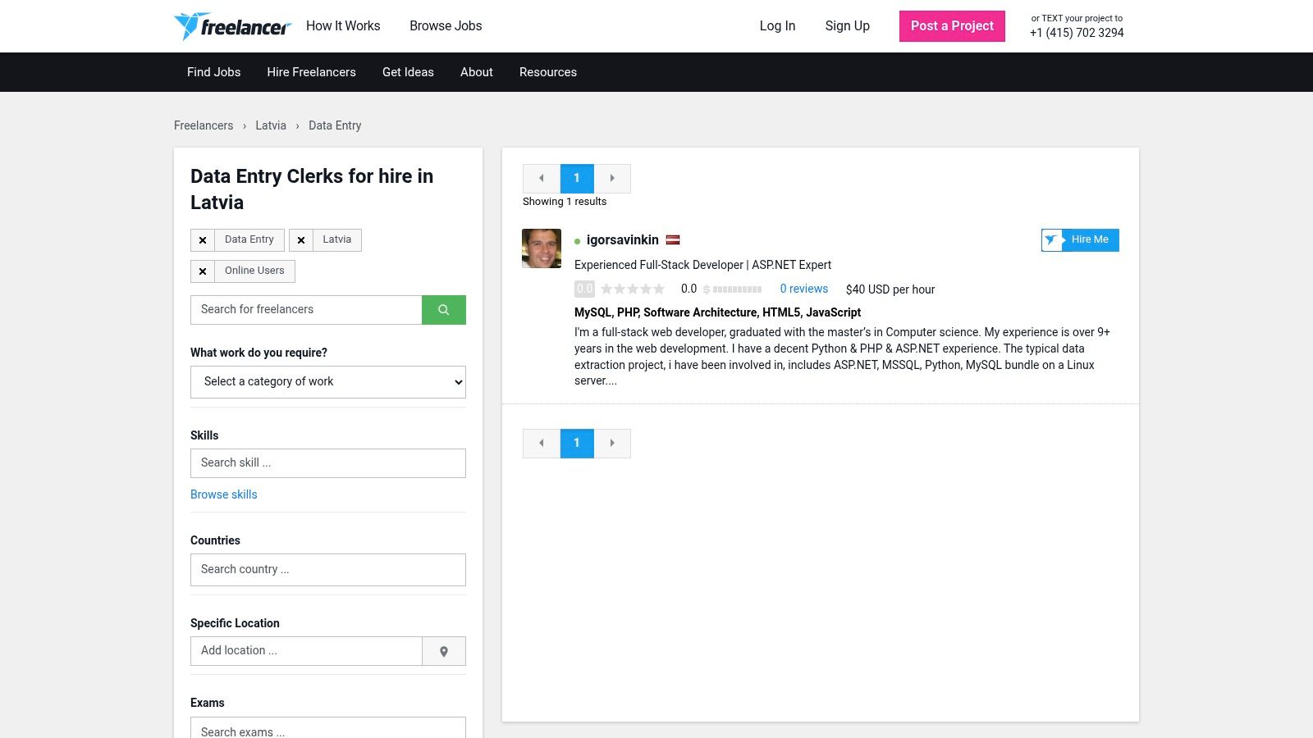Click the Freelancers breadcrumb
Viewport: 1313px width, 738px height.
204,125
